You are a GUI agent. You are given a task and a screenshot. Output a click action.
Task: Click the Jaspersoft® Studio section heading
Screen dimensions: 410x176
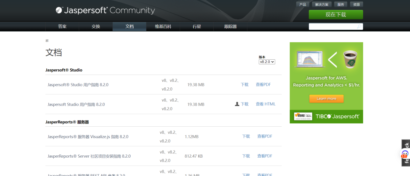(x=64, y=70)
